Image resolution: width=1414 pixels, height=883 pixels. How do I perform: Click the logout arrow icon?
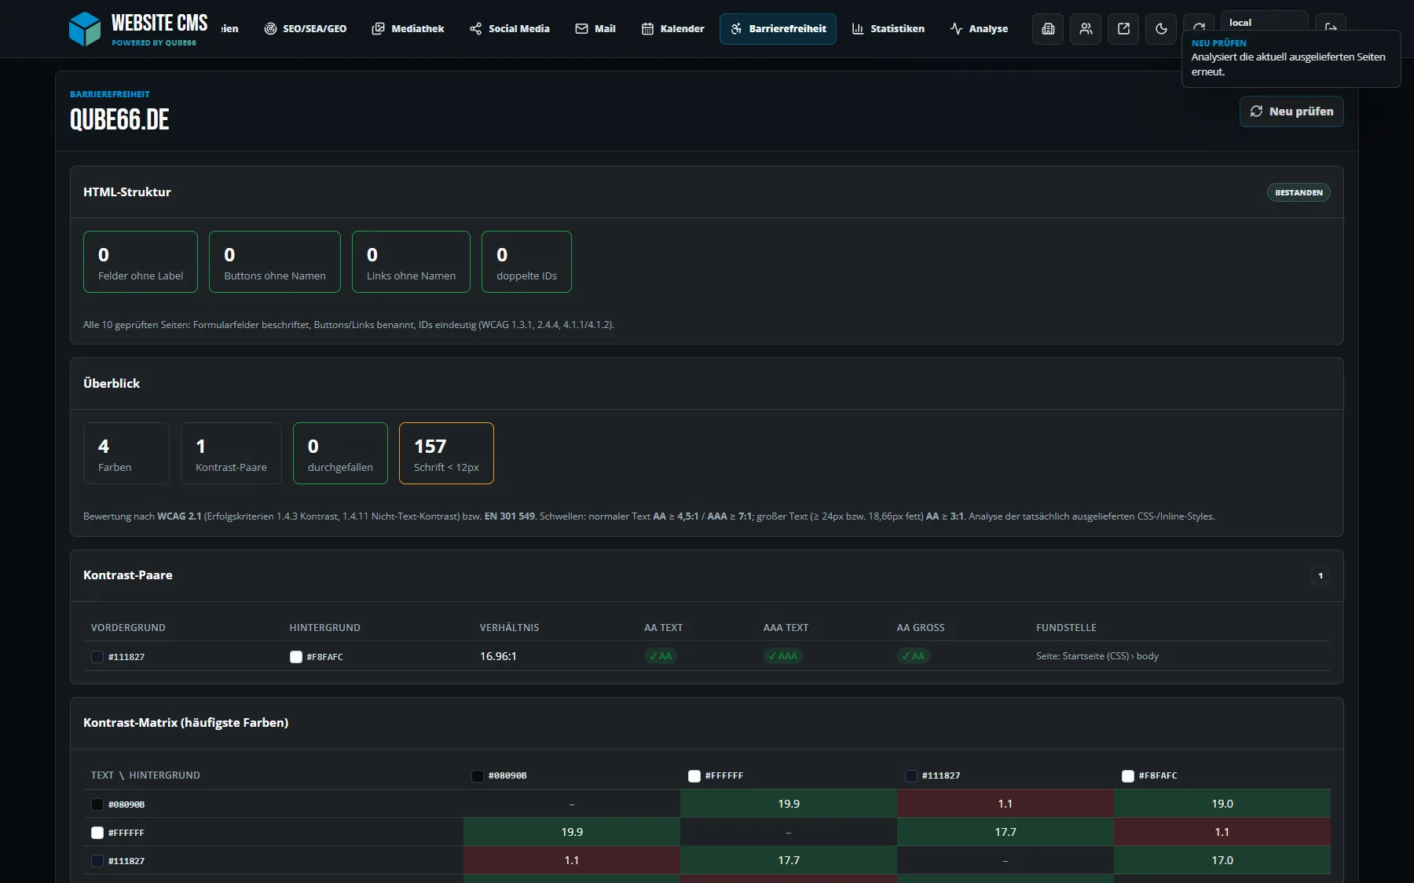pyautogui.click(x=1331, y=27)
